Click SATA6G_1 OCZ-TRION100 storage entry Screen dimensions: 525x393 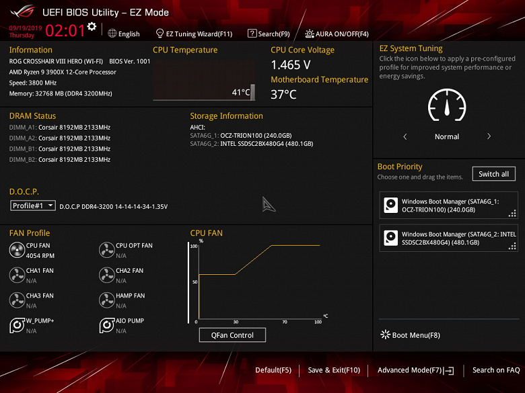point(241,135)
